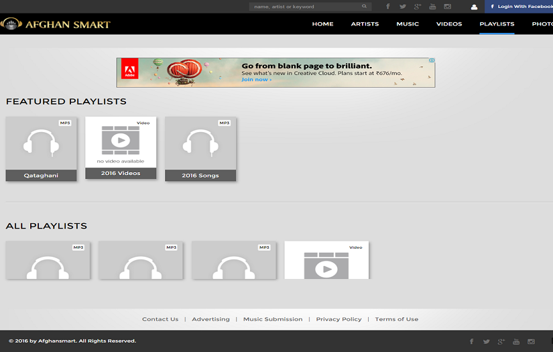This screenshot has height=352, width=553.
Task: Open the 2016 Songs playlist title
Action: coord(200,176)
